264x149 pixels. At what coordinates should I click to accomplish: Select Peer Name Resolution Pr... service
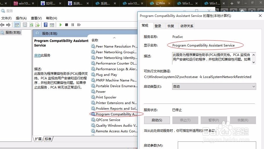point(114,46)
